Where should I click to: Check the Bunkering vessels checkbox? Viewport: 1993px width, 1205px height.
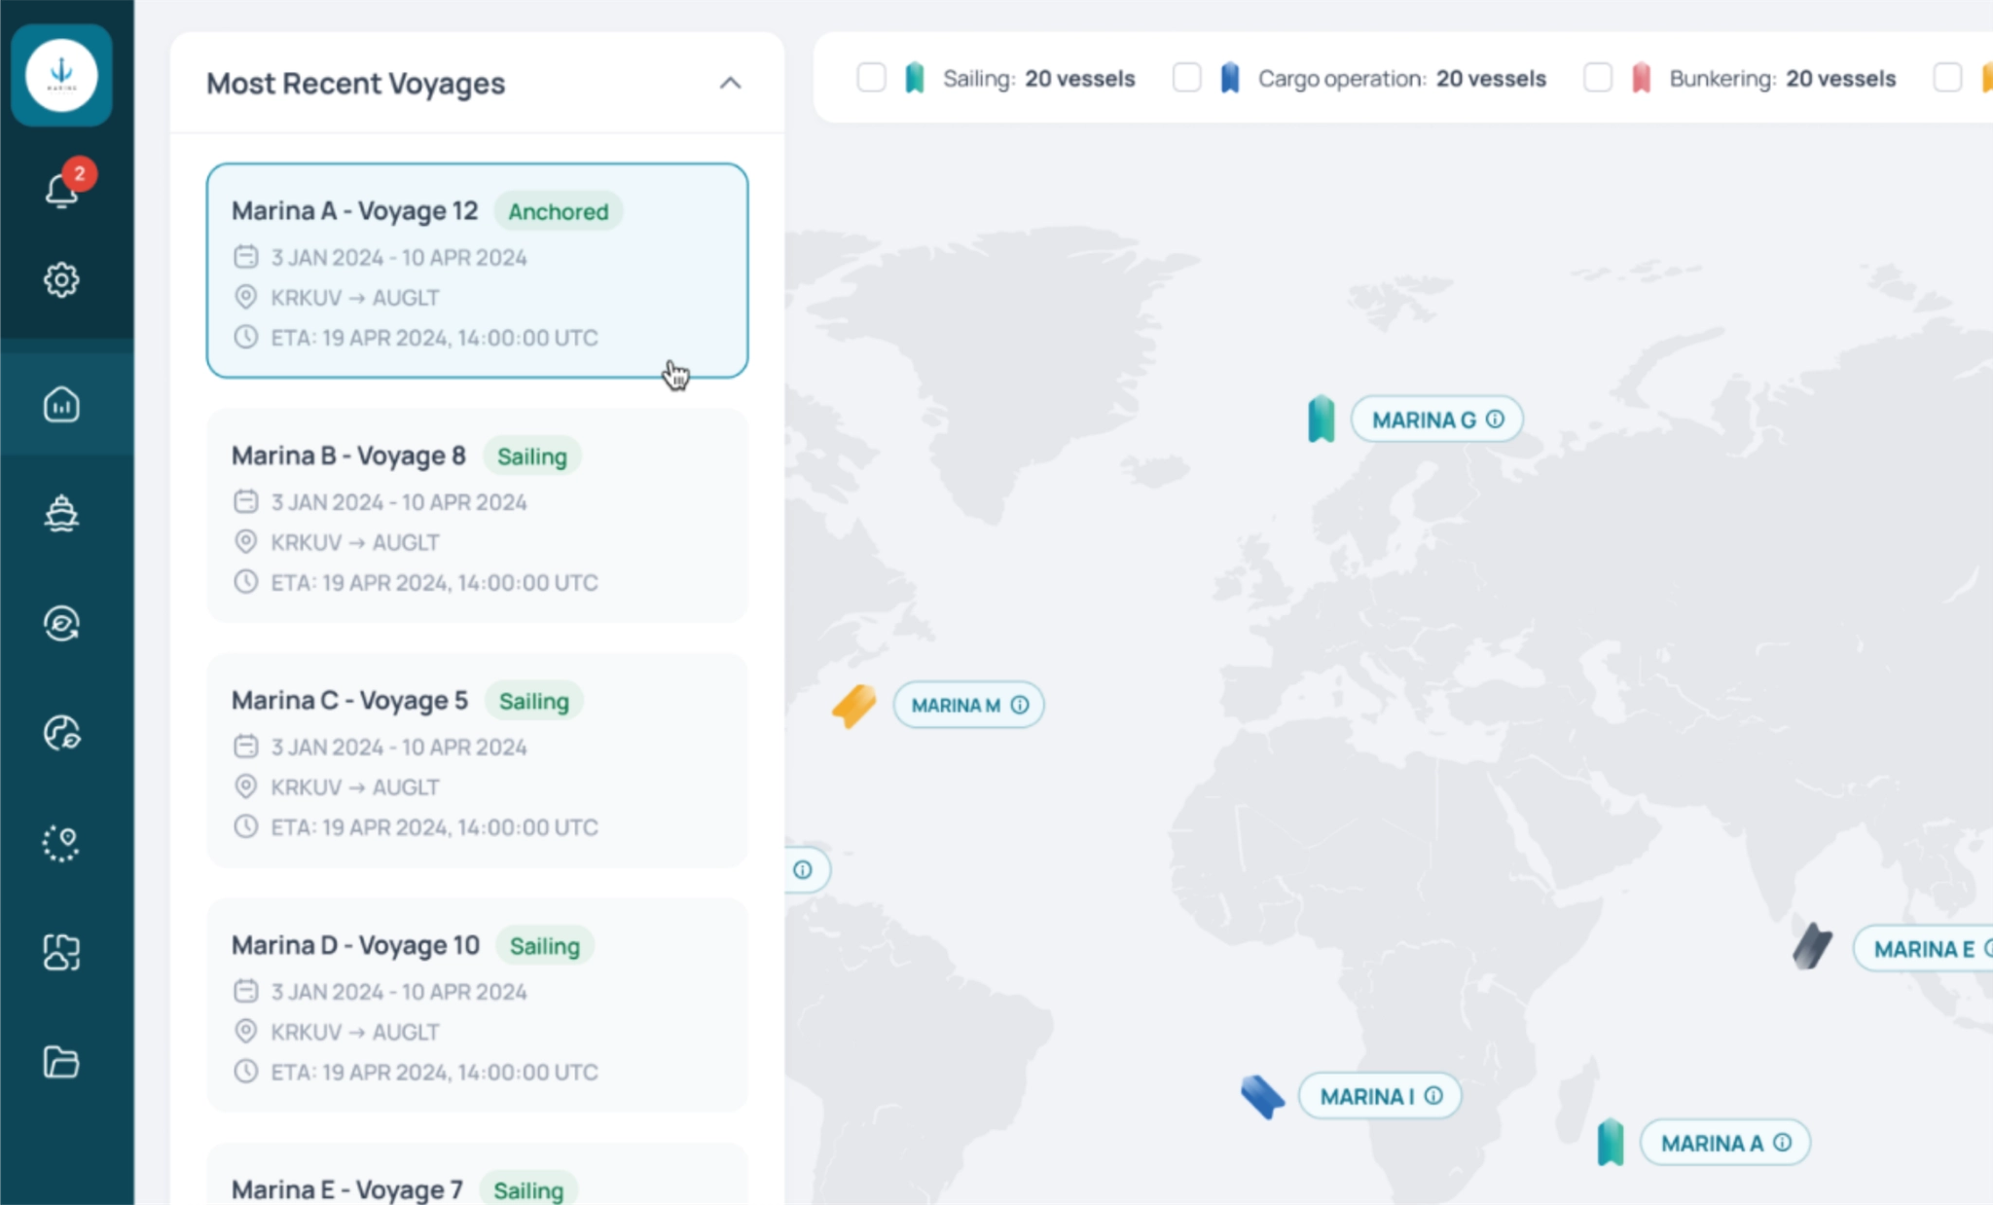tap(1598, 78)
